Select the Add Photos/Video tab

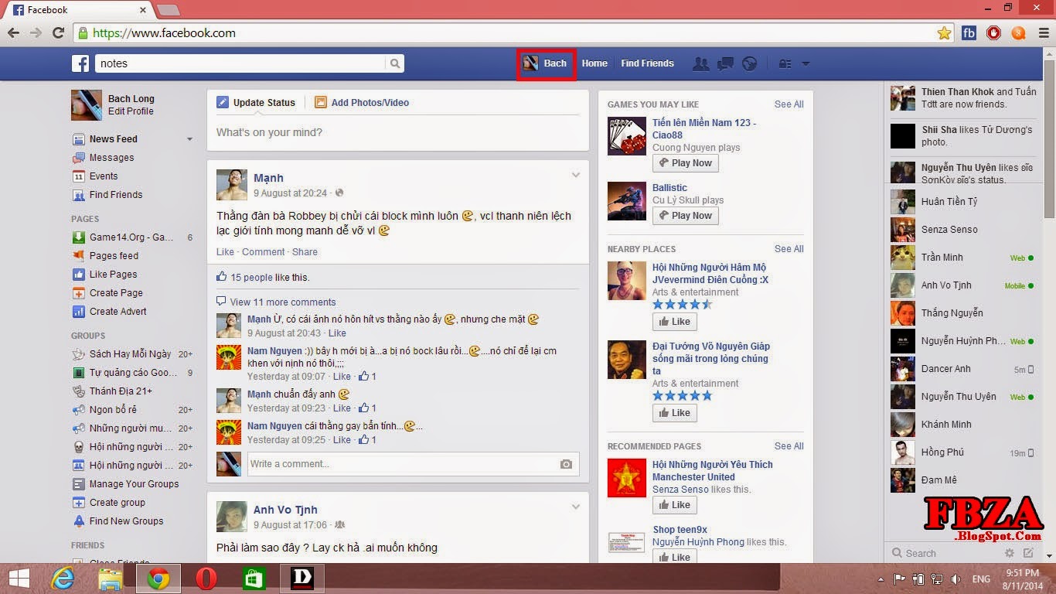pyautogui.click(x=362, y=102)
